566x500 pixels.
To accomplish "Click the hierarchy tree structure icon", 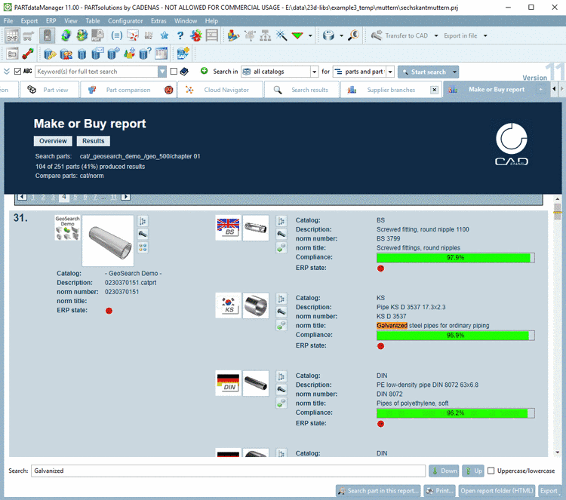I will [x=266, y=35].
